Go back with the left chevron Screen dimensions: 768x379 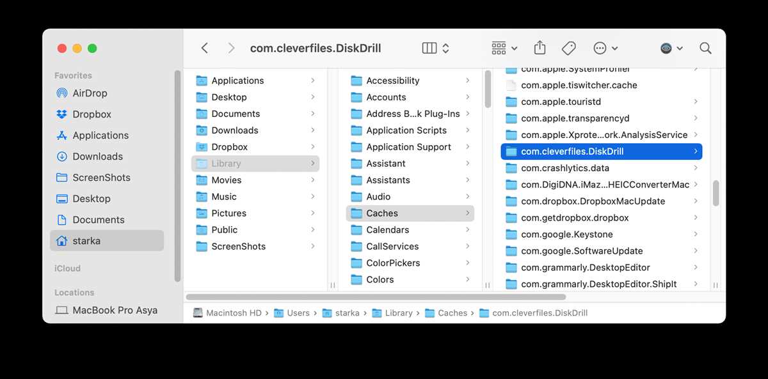coord(205,48)
